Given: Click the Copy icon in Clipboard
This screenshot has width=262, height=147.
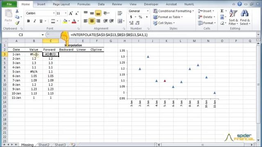Looking at the screenshot, I should [x=17, y=17].
